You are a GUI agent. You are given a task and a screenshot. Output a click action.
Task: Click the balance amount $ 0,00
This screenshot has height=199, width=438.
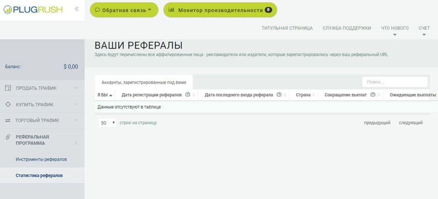point(71,66)
